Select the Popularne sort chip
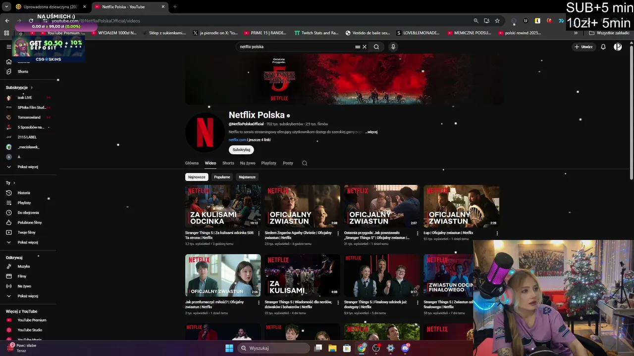 tap(222, 177)
